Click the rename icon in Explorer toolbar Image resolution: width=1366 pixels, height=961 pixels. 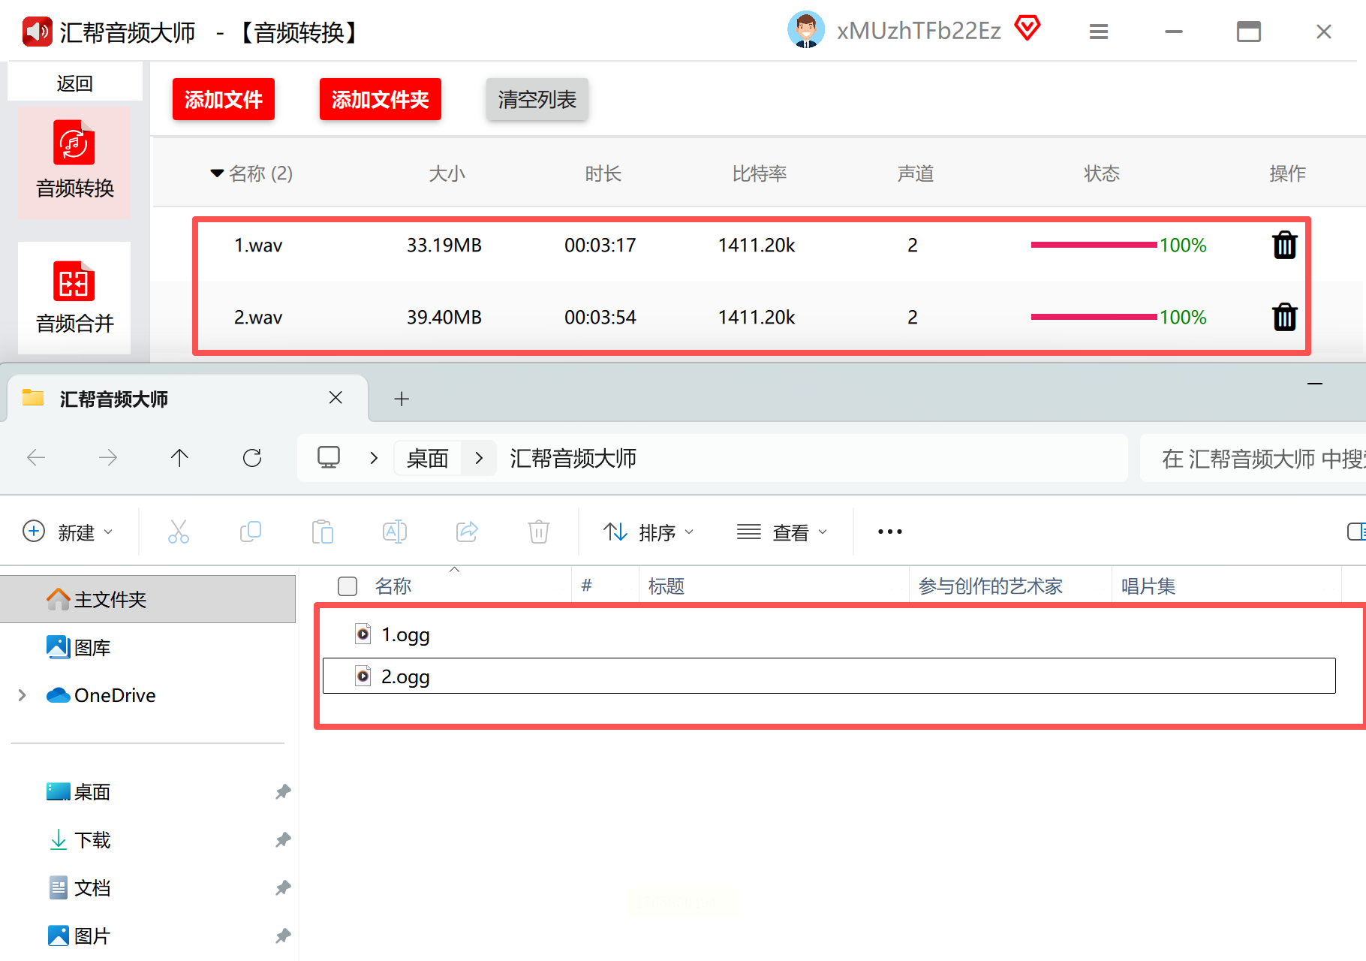(x=395, y=532)
